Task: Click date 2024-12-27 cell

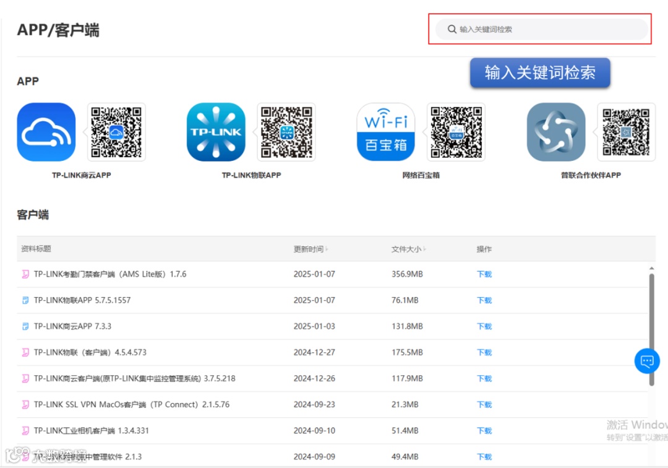Action: (314, 352)
